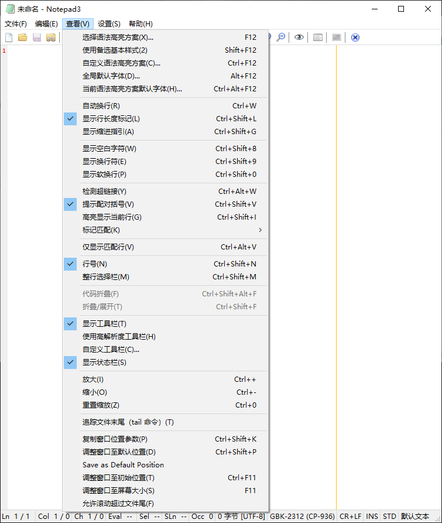Open the 设置(S) menu
This screenshot has width=442, height=523.
click(x=109, y=23)
